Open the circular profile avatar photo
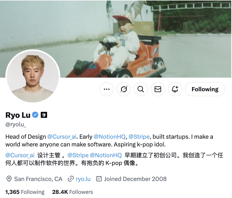This screenshot has width=232, height=198. 33,76
